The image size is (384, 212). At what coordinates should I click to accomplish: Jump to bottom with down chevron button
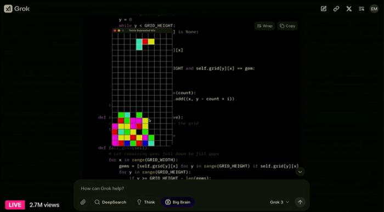pos(300,172)
